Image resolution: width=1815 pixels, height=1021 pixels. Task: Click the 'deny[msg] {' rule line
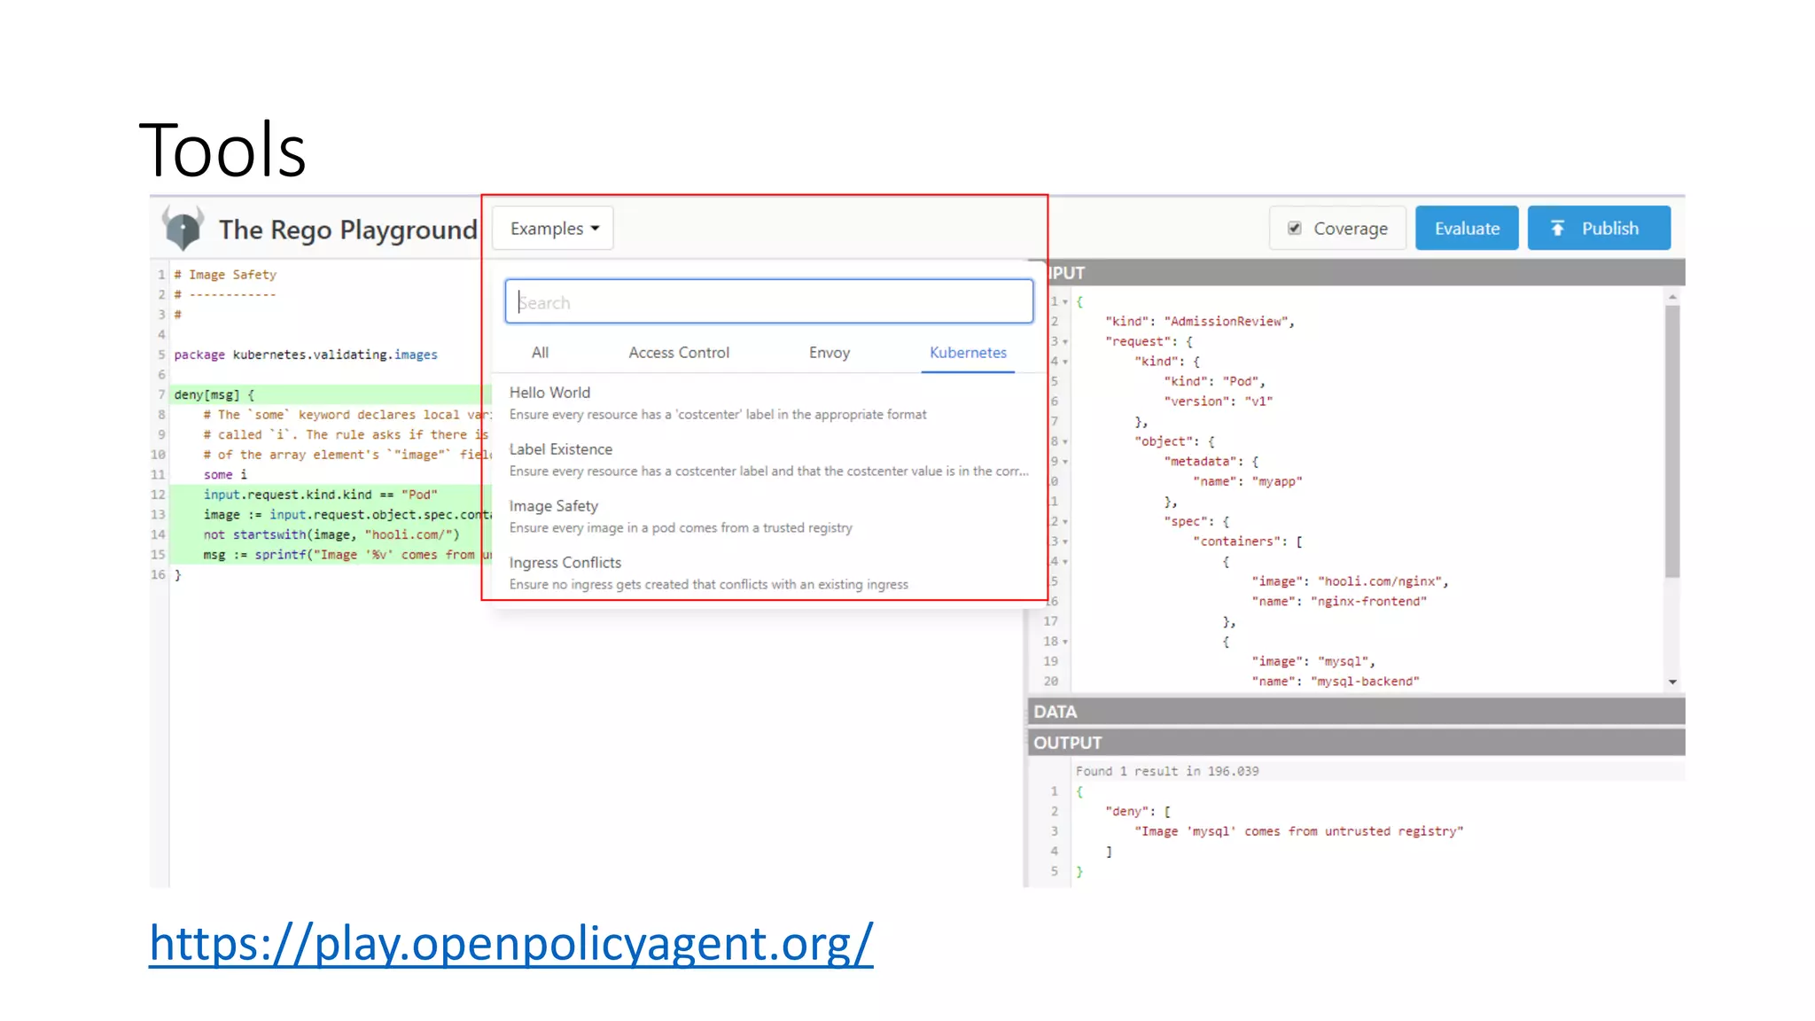pyautogui.click(x=214, y=394)
